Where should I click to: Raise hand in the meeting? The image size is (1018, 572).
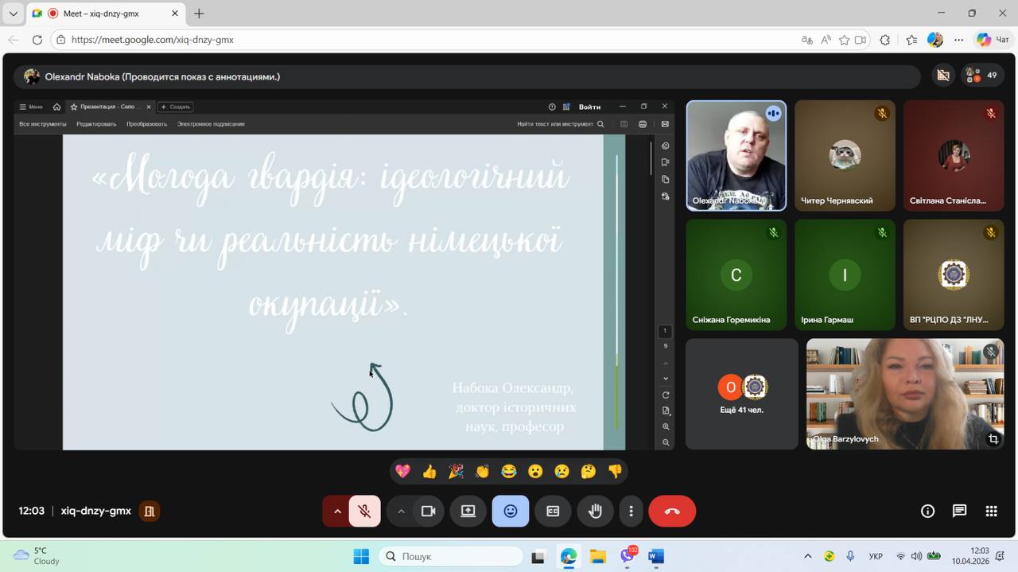(595, 512)
